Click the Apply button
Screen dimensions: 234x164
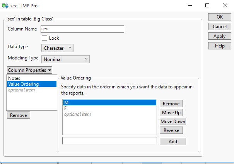220,36
